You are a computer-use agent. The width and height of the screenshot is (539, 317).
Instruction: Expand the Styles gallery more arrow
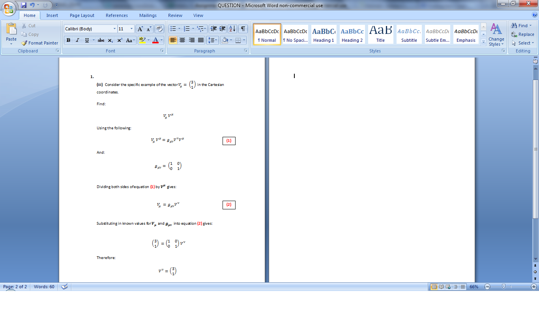click(x=484, y=43)
